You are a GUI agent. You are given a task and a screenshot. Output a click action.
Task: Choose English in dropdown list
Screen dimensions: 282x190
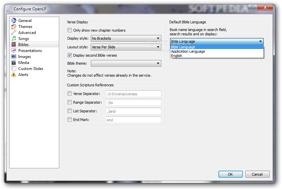[x=217, y=56]
